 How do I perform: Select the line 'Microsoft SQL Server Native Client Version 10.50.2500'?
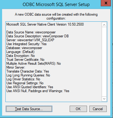(x=45, y=24)
